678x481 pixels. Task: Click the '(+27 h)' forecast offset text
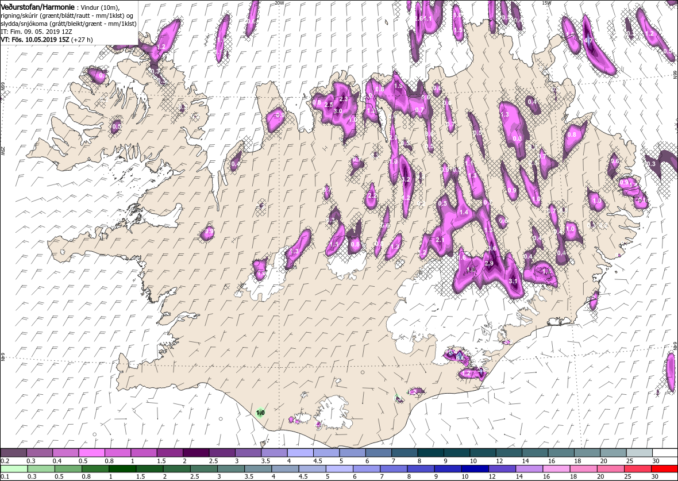point(82,39)
